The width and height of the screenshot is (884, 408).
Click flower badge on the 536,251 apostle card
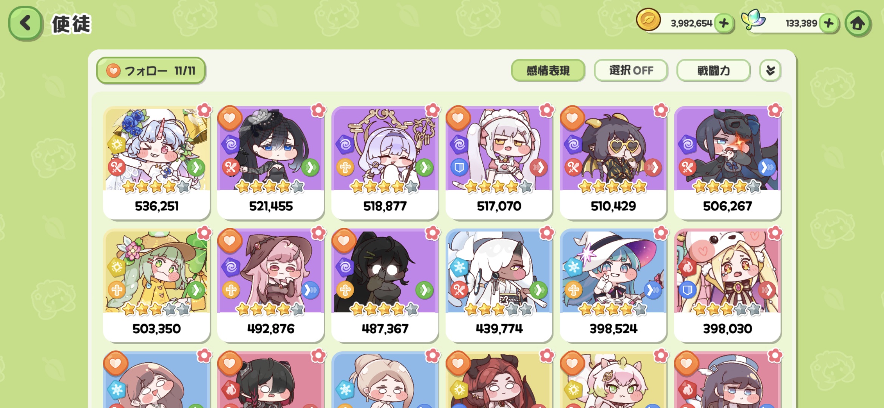pyautogui.click(x=204, y=110)
